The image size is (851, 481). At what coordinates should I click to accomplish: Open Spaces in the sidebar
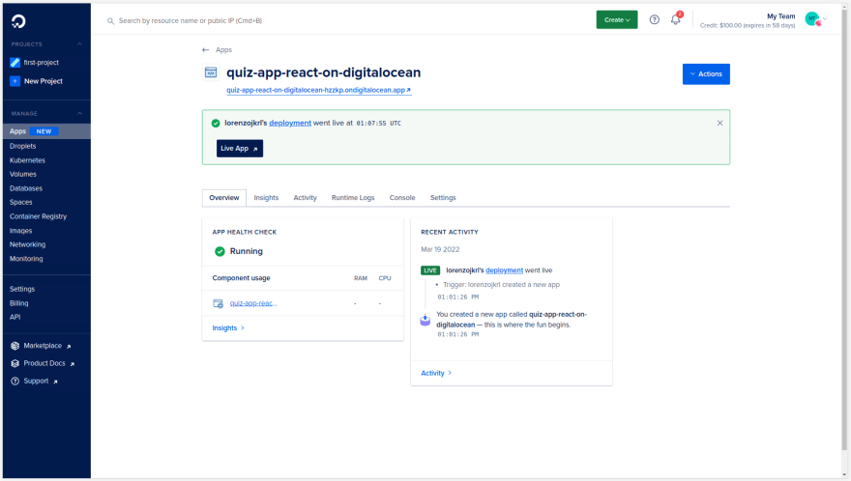point(20,202)
